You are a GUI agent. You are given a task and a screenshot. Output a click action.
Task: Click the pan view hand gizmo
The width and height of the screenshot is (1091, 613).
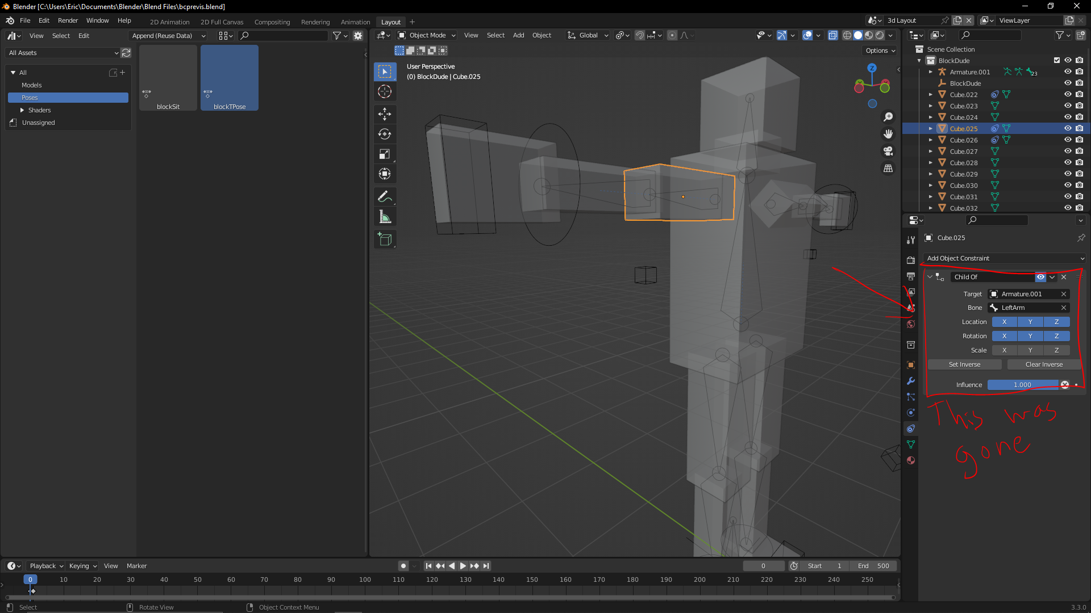[888, 134]
